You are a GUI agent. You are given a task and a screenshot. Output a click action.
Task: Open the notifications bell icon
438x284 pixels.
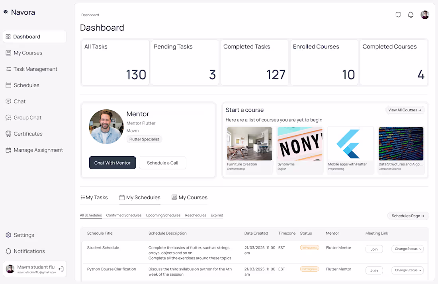[411, 14]
